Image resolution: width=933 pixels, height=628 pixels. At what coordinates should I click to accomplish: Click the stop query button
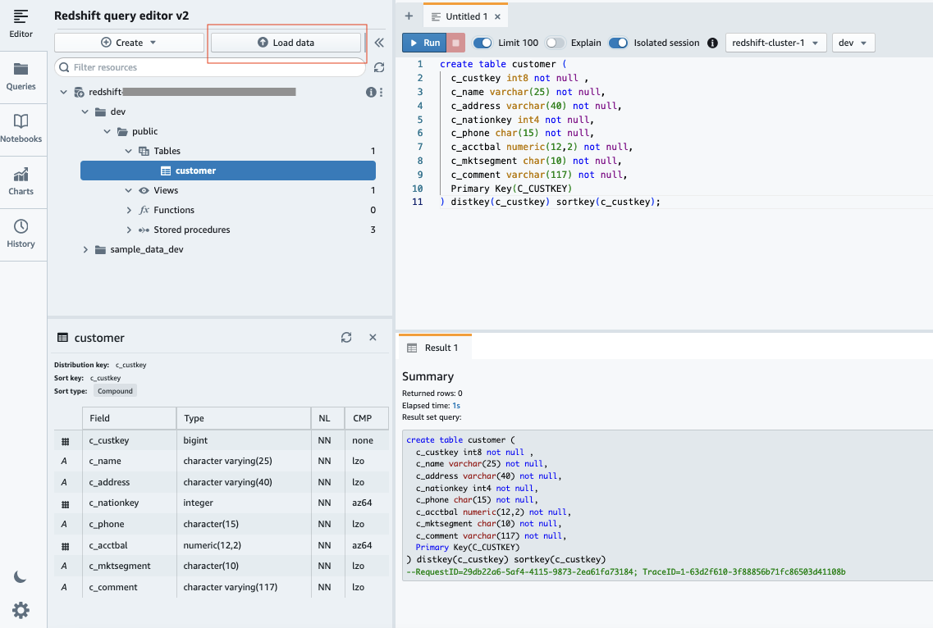click(457, 43)
